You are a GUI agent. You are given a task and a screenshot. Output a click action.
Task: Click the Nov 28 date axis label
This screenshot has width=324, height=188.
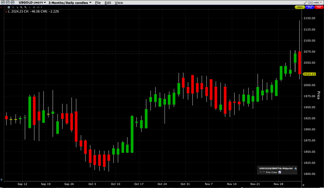pos(278,184)
